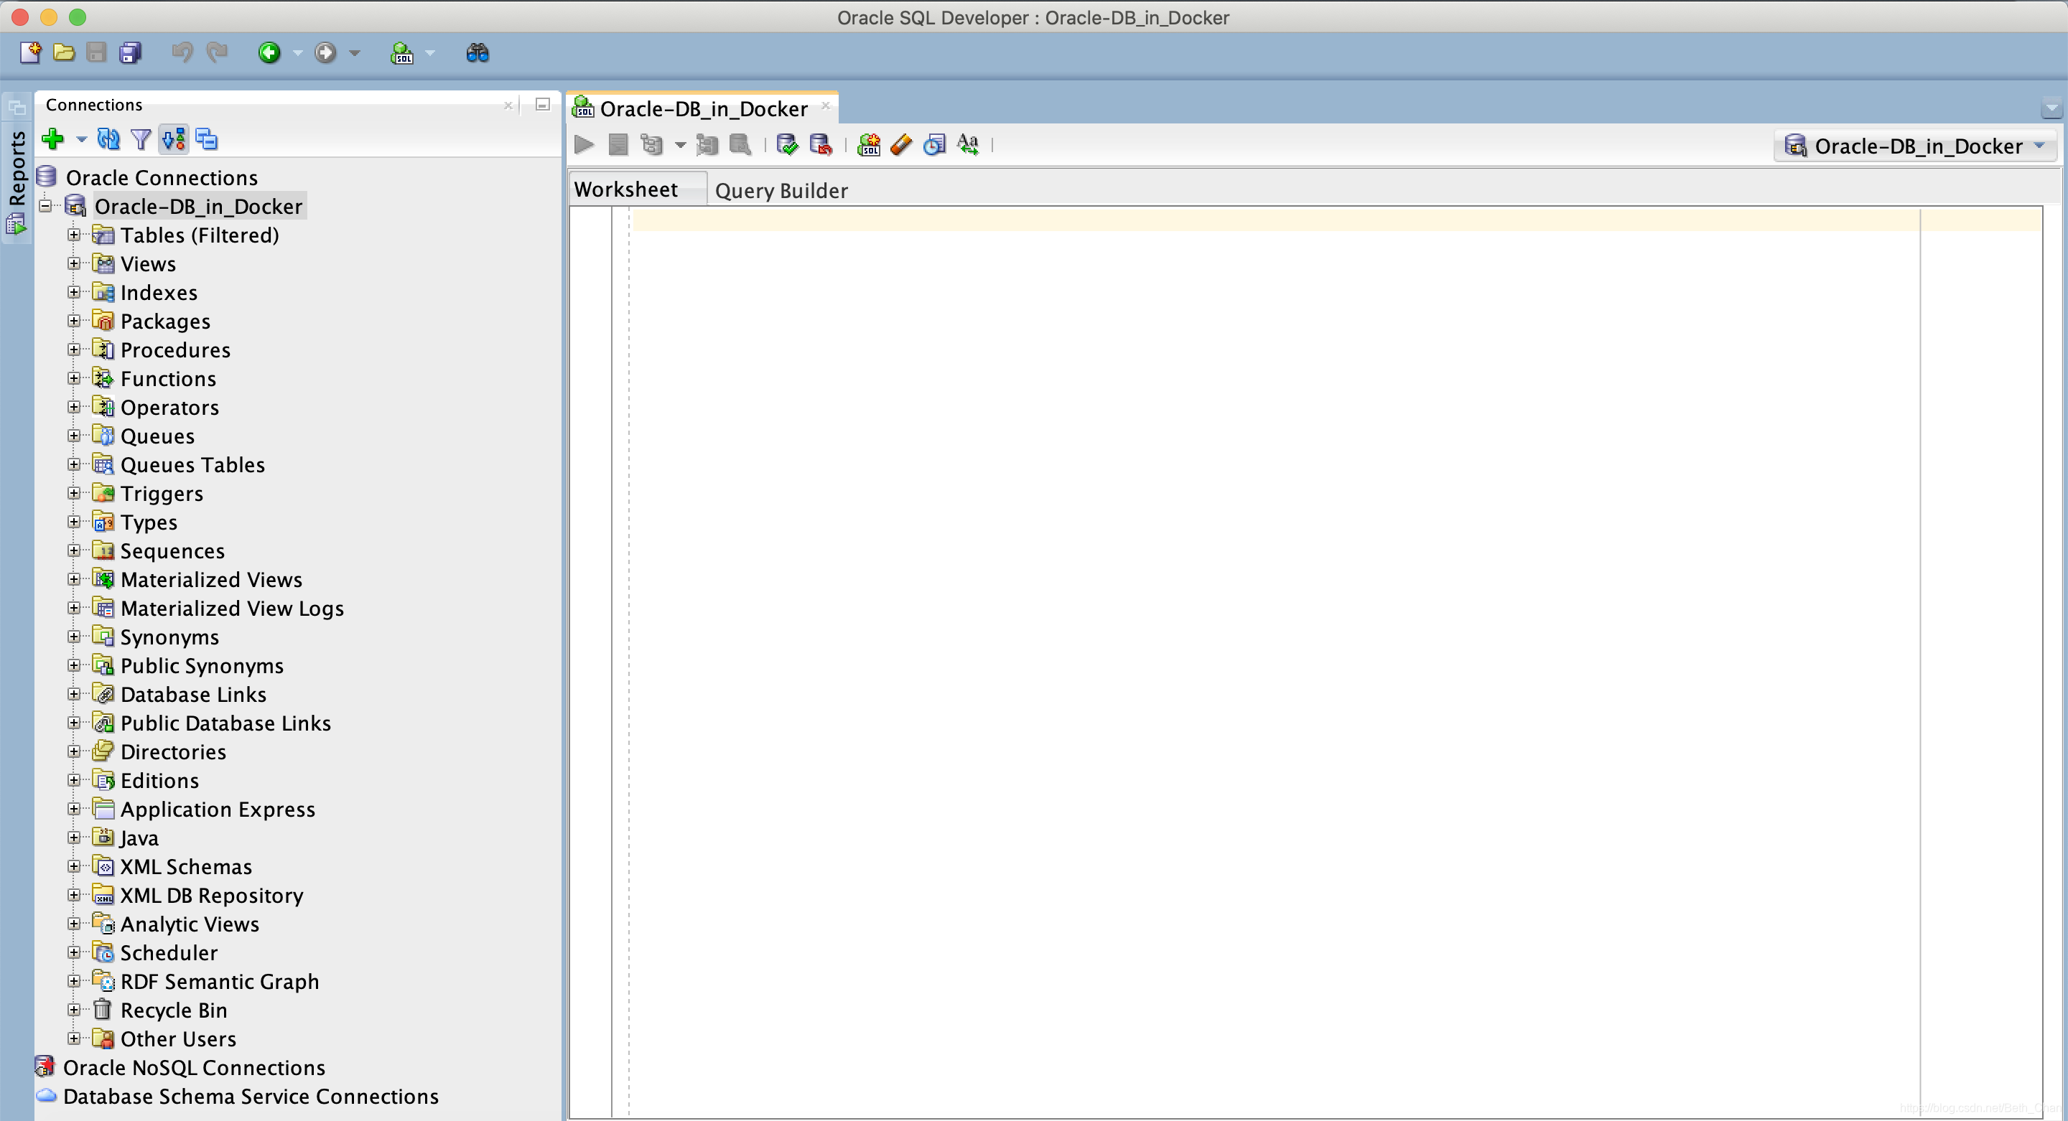Screen dimensions: 2068x1121
Task: Select the Worksheet tab
Action: (x=627, y=189)
